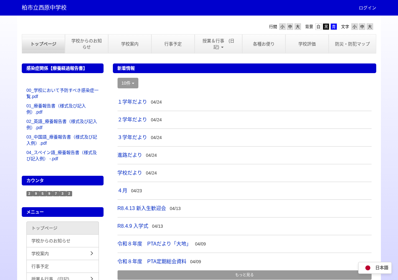The height and width of the screenshot is (280, 398).
Task: Set font size to 中
Action: pos(362,27)
